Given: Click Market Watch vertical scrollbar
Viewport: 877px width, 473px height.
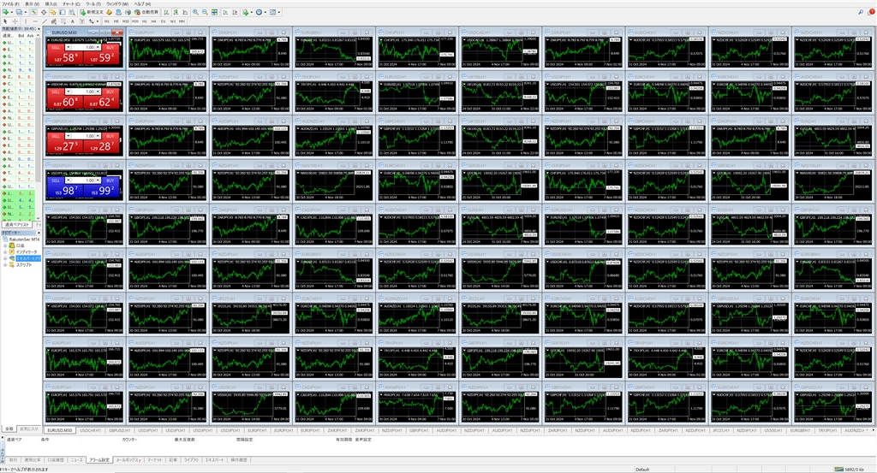Looking at the screenshot, I should tap(38, 127).
